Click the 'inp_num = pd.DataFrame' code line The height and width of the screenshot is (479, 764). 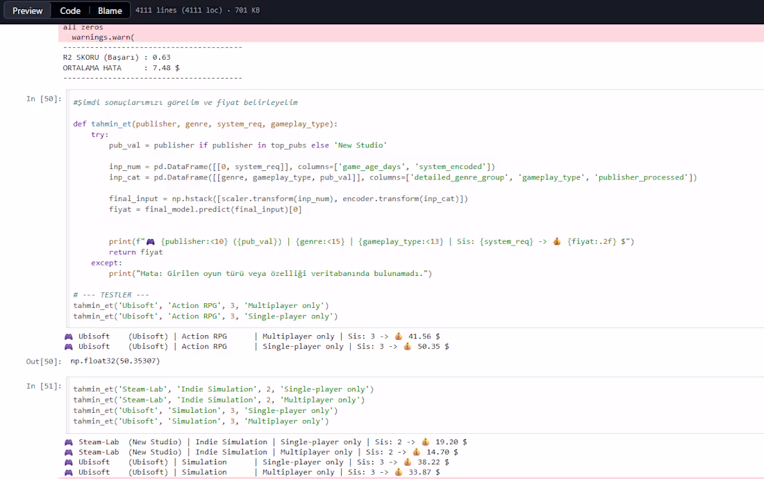(301, 167)
